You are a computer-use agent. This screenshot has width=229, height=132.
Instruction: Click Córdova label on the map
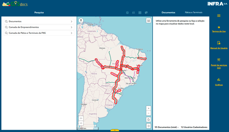[x=95, y=100]
